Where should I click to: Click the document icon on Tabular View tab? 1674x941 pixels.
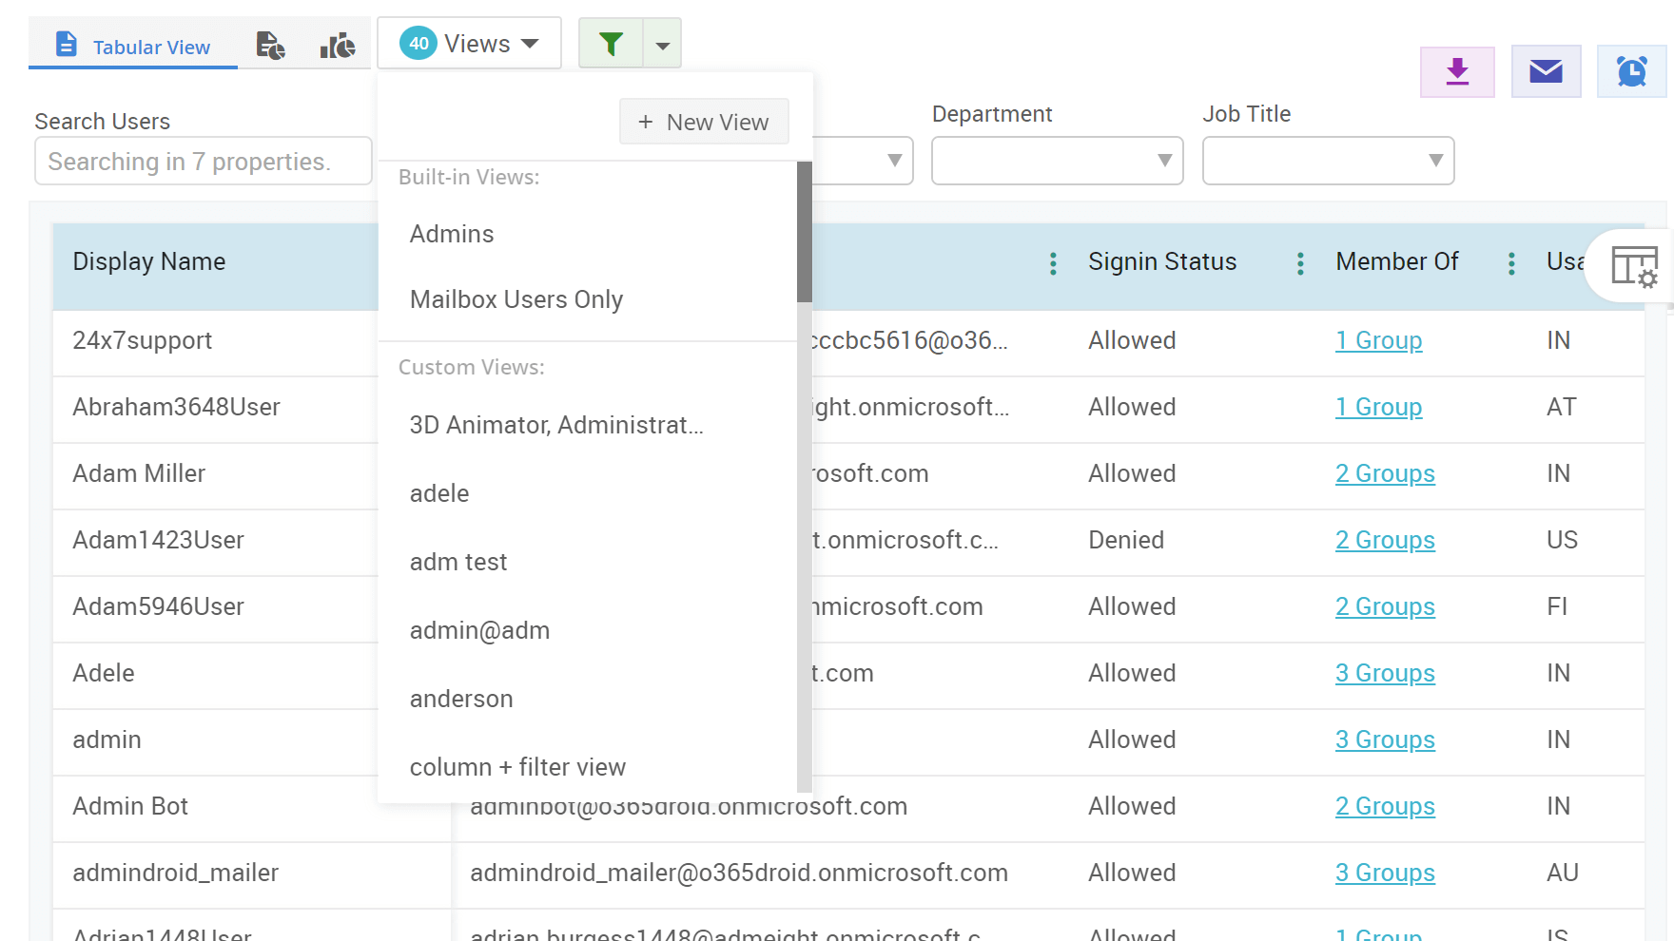pyautogui.click(x=65, y=43)
